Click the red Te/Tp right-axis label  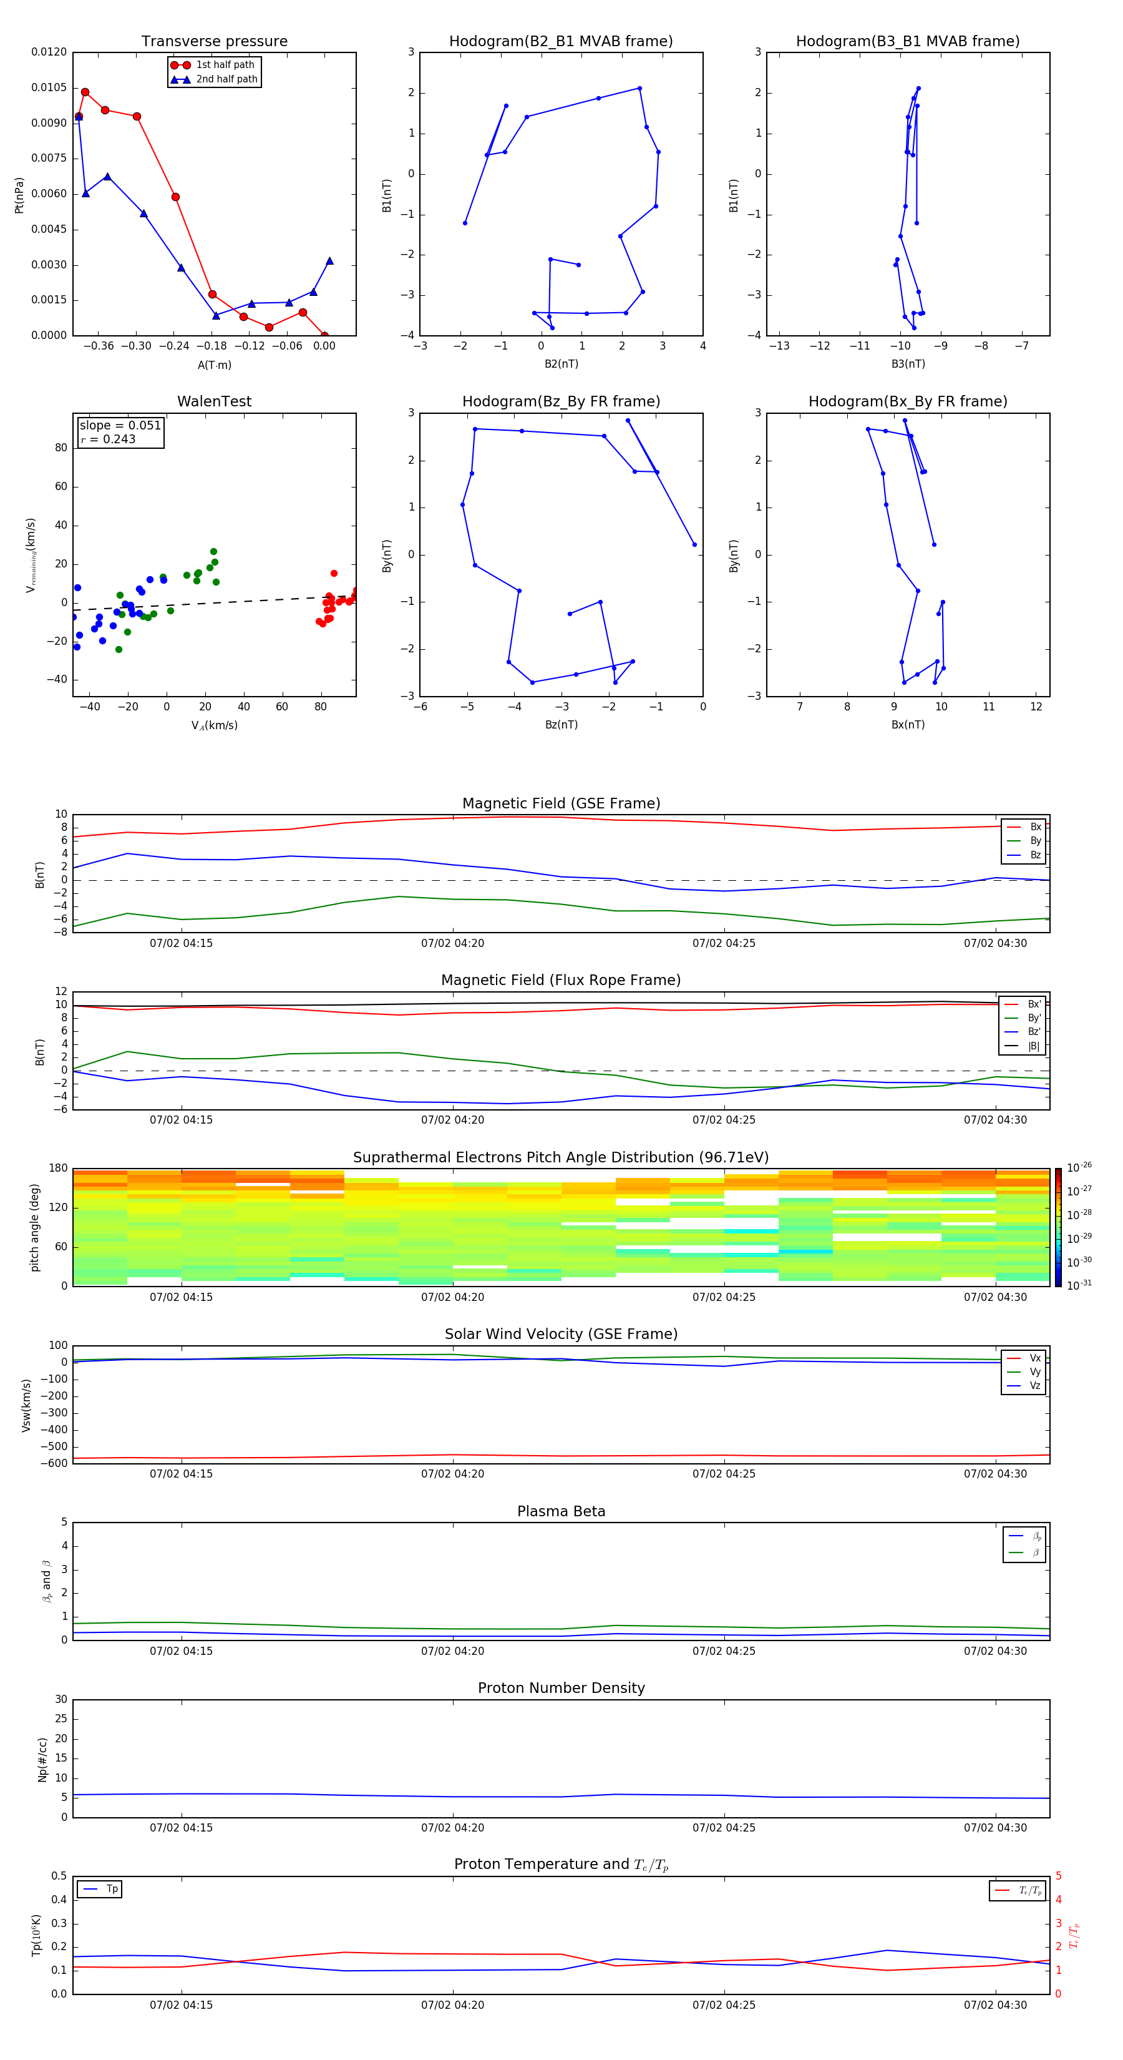pos(1074,1935)
